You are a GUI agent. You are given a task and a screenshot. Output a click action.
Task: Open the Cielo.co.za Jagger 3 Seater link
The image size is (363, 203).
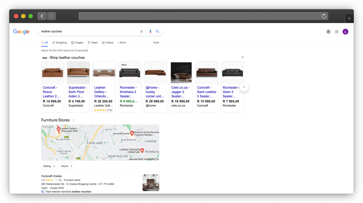pyautogui.click(x=180, y=92)
